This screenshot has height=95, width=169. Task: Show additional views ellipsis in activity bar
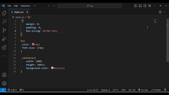click(x=4, y=56)
